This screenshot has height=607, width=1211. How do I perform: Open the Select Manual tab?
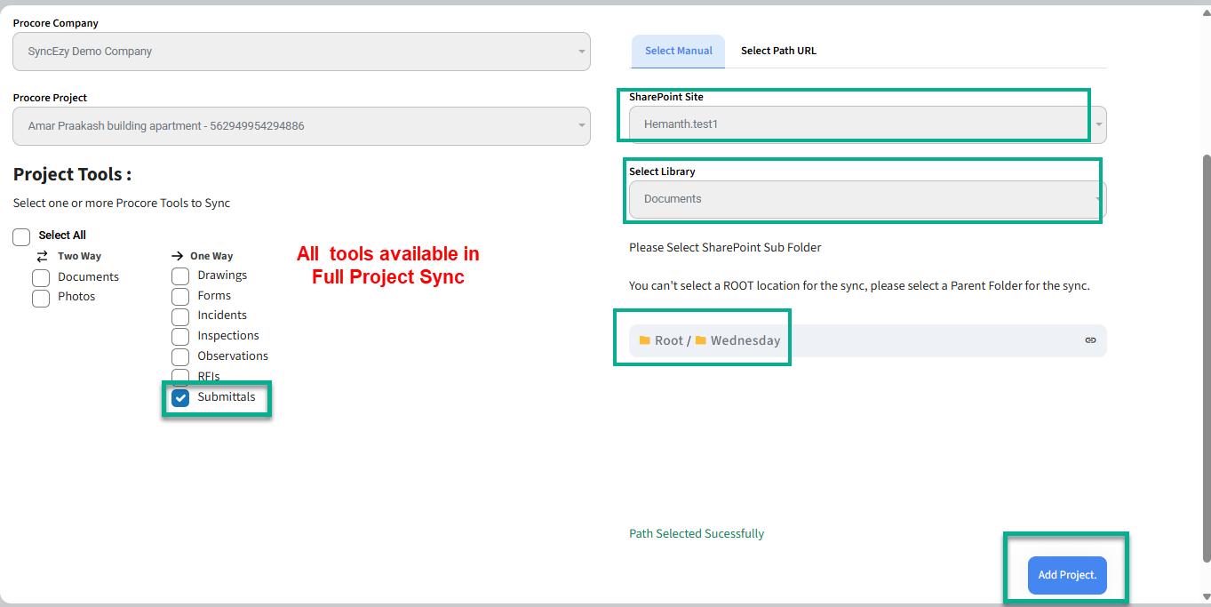tap(678, 52)
